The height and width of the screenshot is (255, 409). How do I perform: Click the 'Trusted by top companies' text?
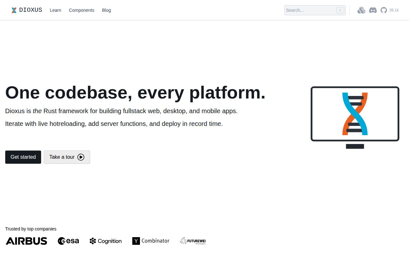[31, 229]
